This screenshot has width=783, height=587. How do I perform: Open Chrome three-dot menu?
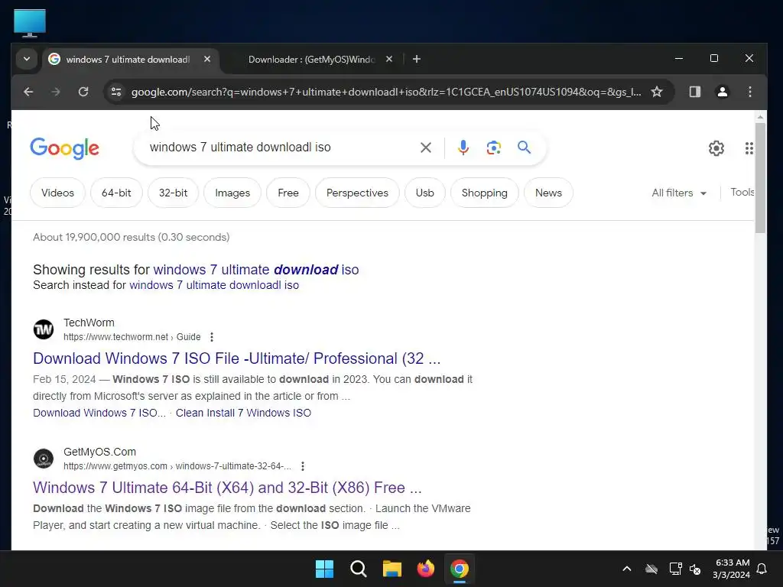(x=749, y=92)
